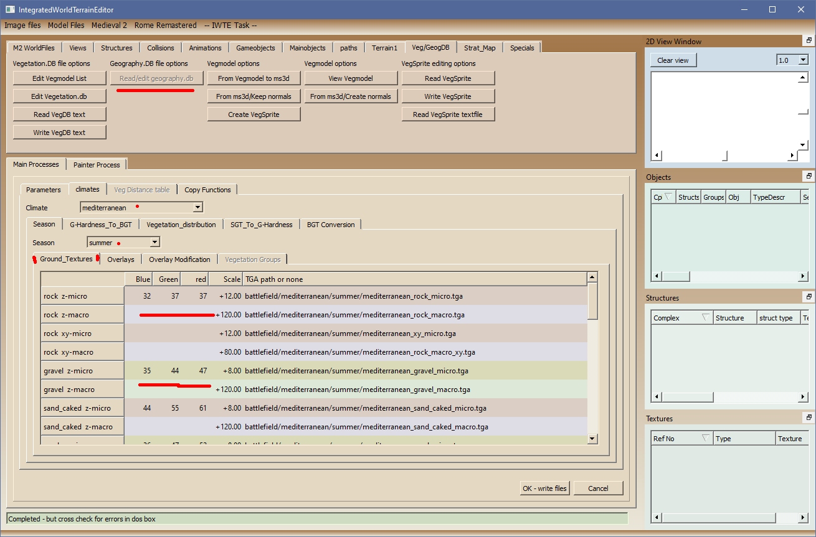This screenshot has height=537, width=816.
Task: Open the Climate dropdown showing mediterranean
Action: click(197, 207)
